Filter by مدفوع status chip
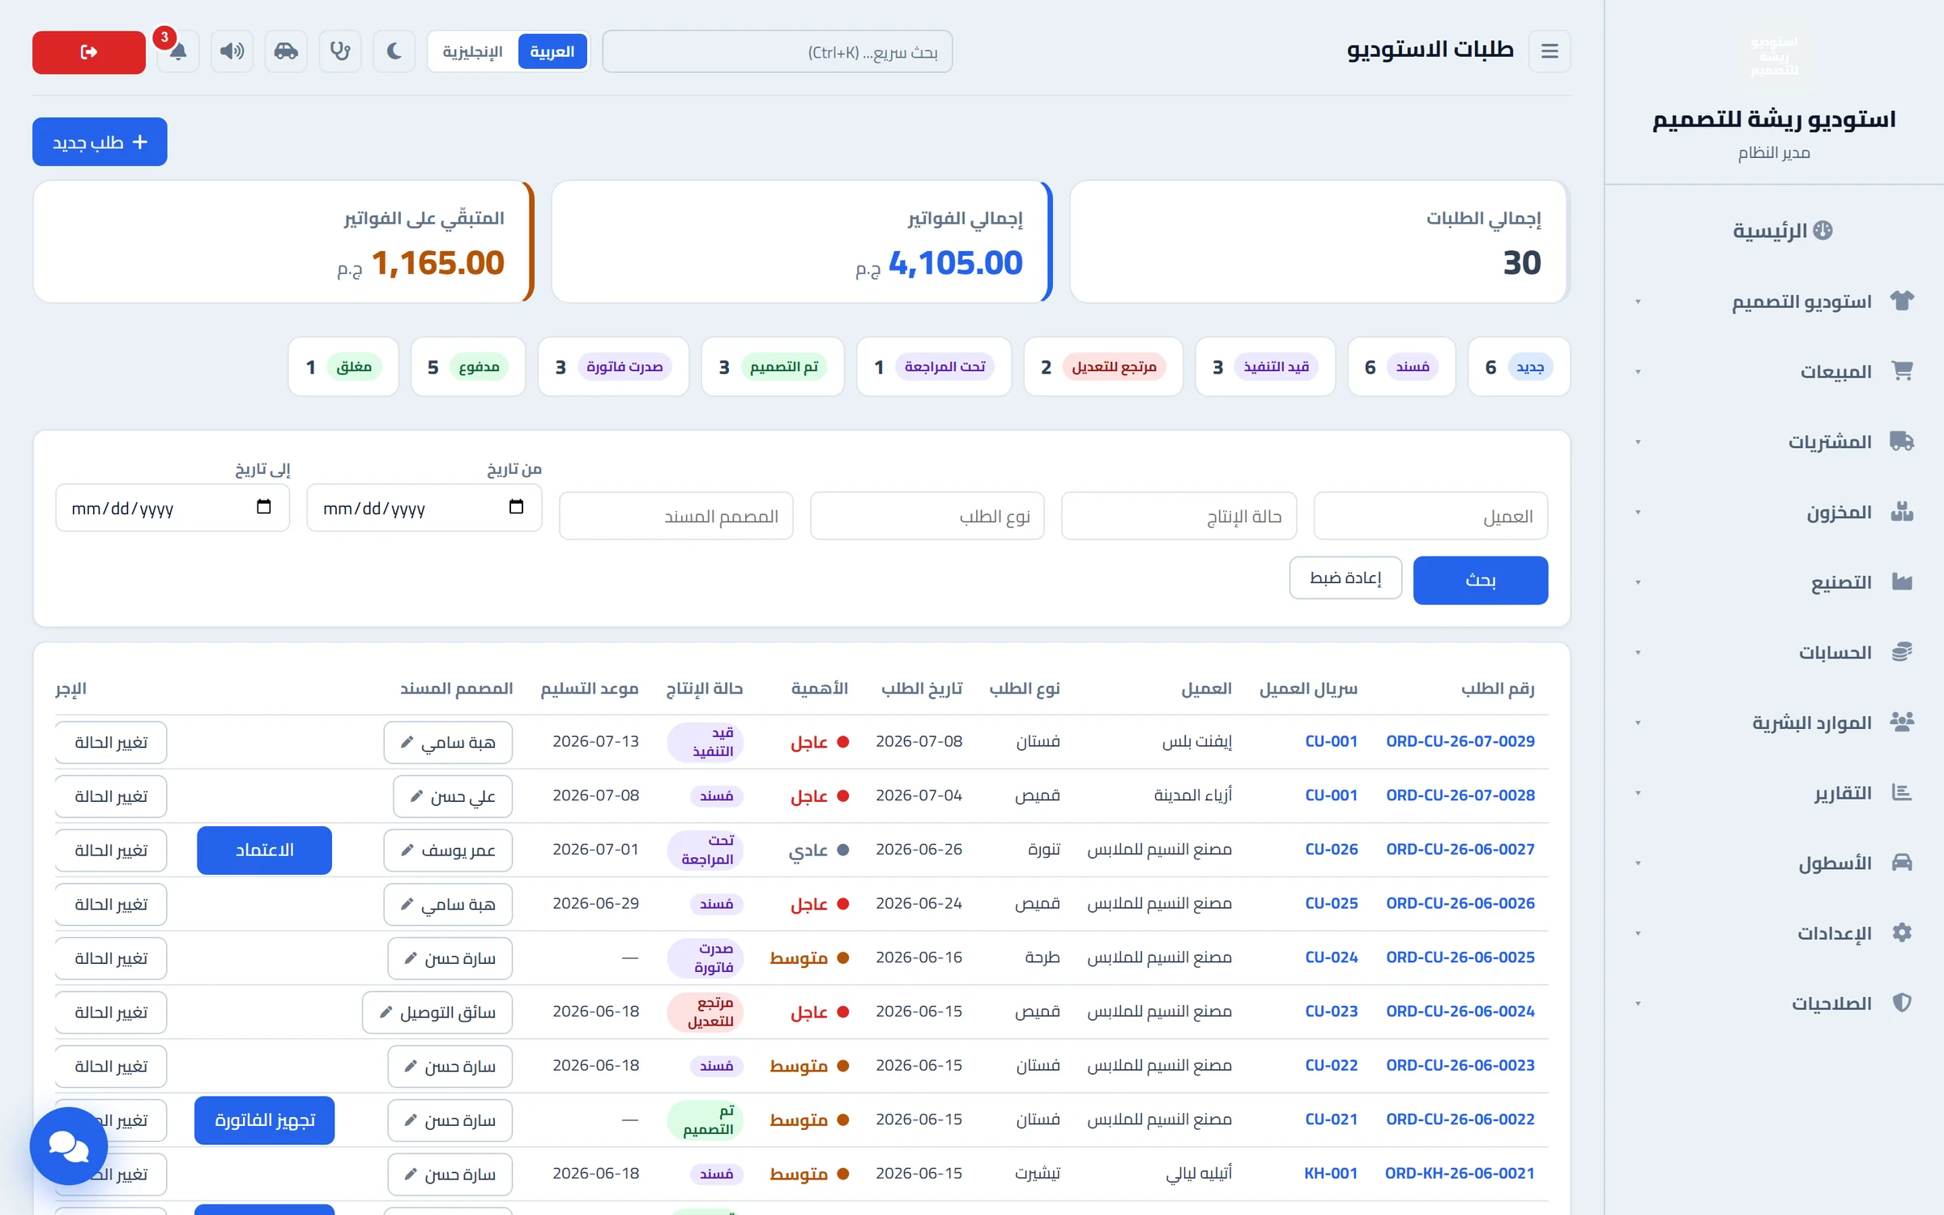 (x=468, y=367)
